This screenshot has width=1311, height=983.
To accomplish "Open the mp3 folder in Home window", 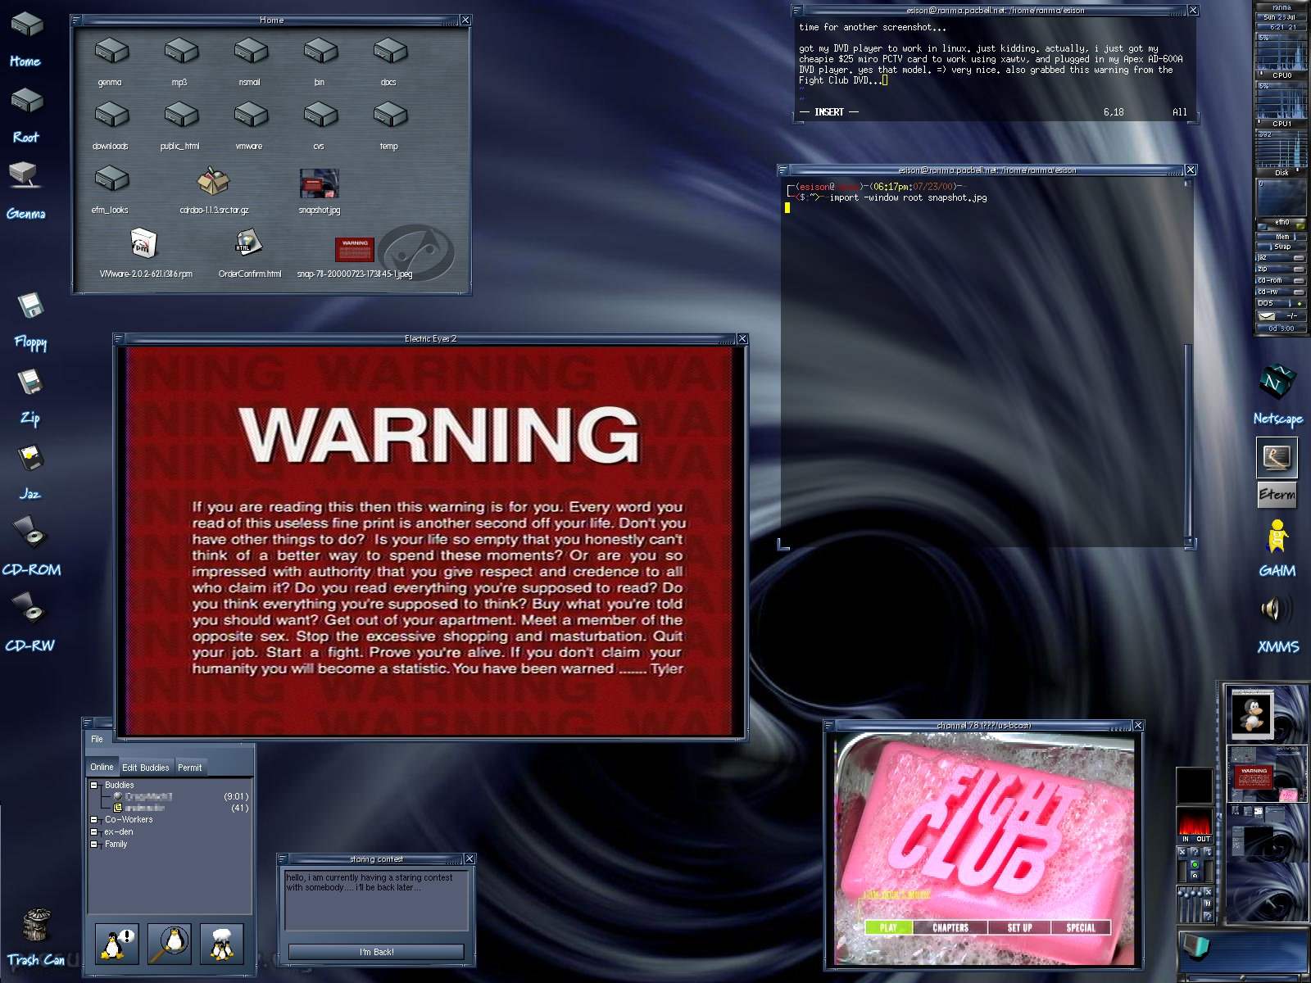I will (181, 52).
